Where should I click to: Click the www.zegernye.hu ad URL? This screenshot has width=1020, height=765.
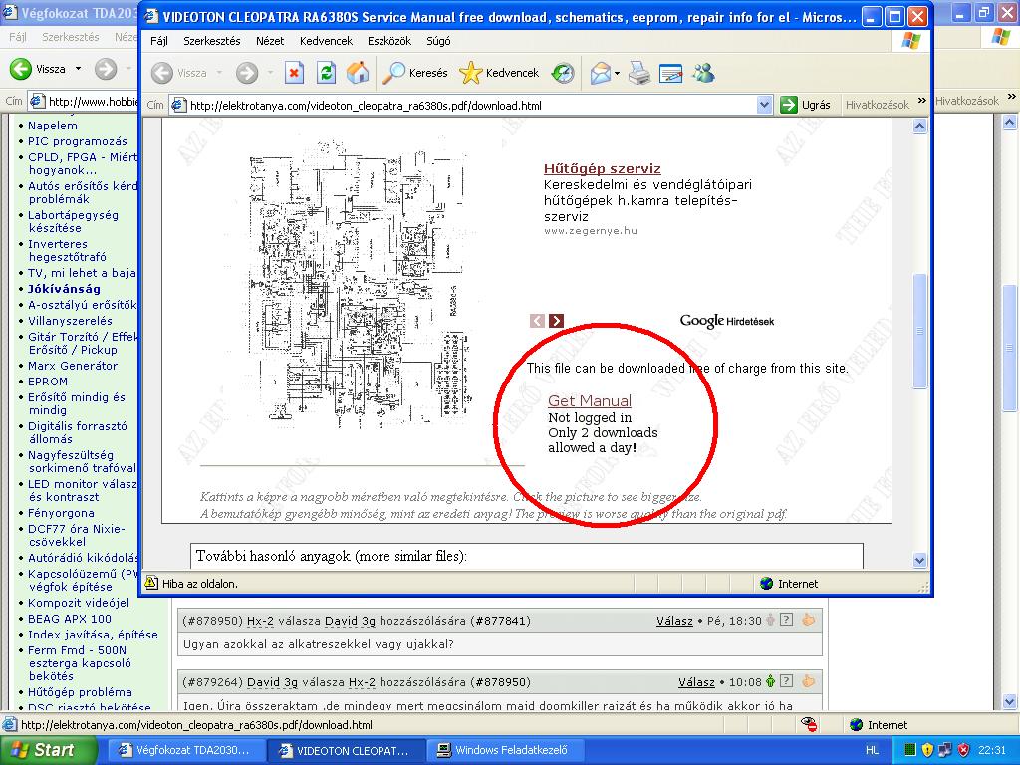point(591,231)
